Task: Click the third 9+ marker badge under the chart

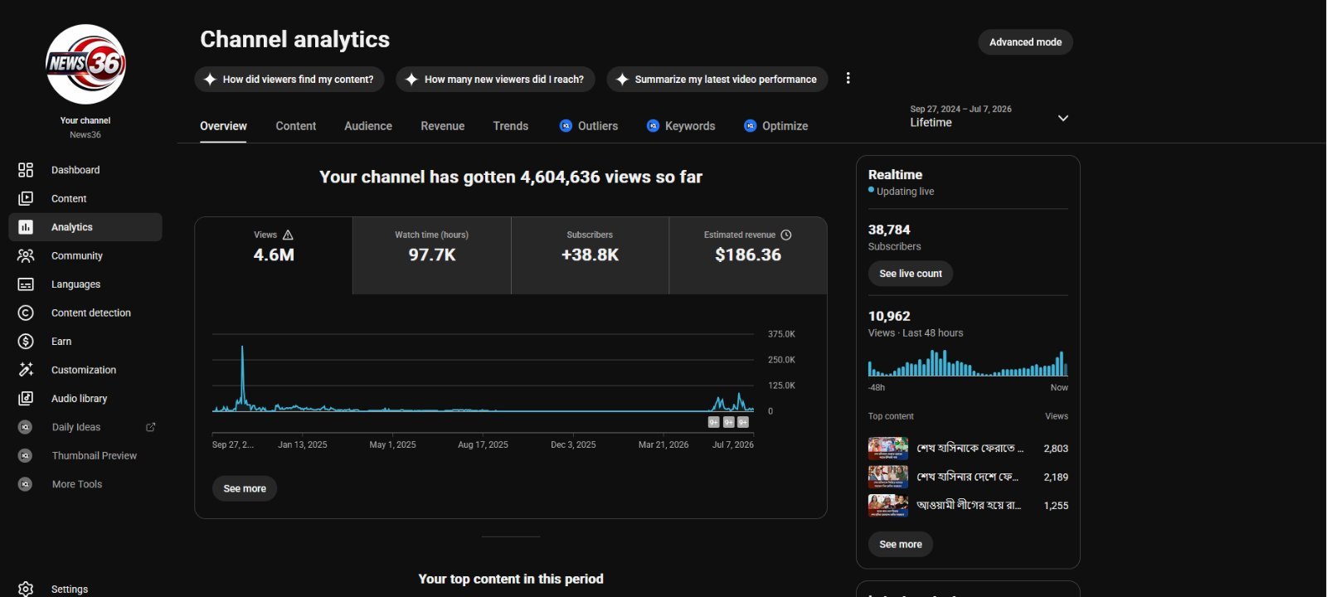Action: [x=743, y=422]
